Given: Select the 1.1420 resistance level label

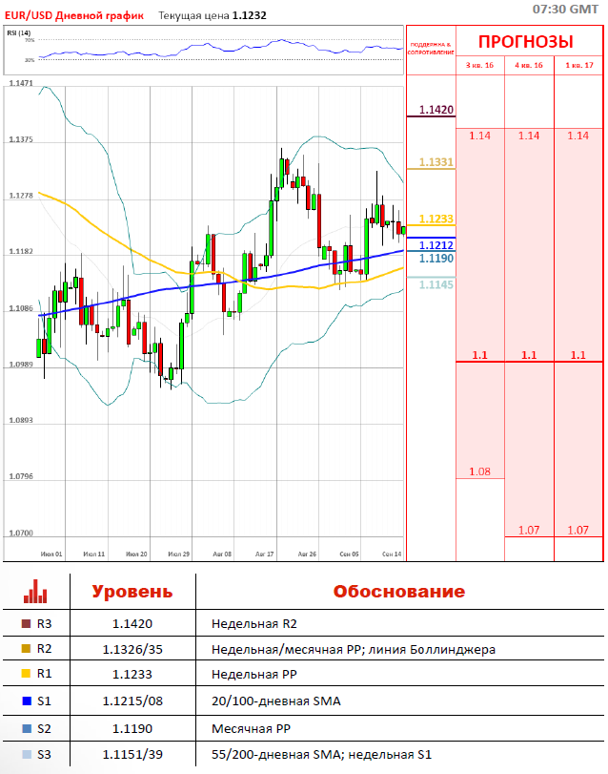Looking at the screenshot, I should click(436, 110).
